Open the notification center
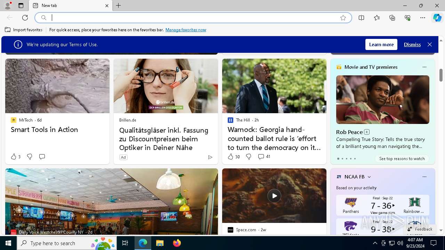Image resolution: width=445 pixels, height=250 pixels. 434,243
